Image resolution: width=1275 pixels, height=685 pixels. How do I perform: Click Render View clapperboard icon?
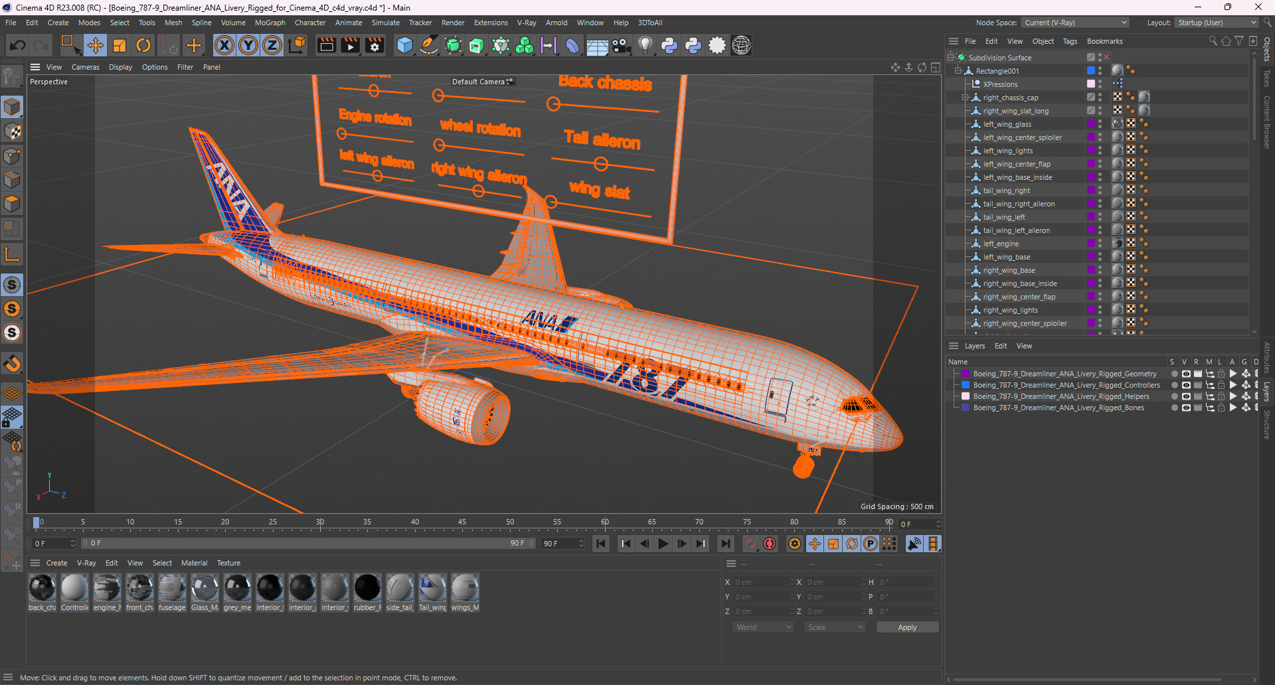[x=326, y=45]
